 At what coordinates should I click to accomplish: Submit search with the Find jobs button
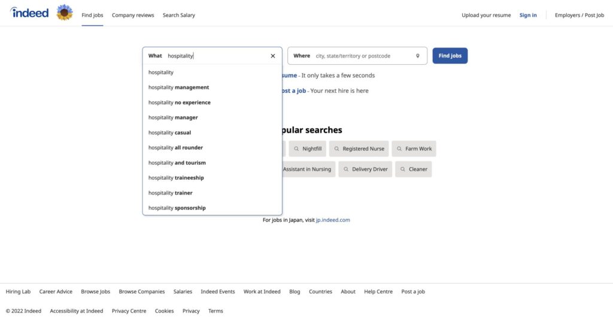[x=450, y=56]
